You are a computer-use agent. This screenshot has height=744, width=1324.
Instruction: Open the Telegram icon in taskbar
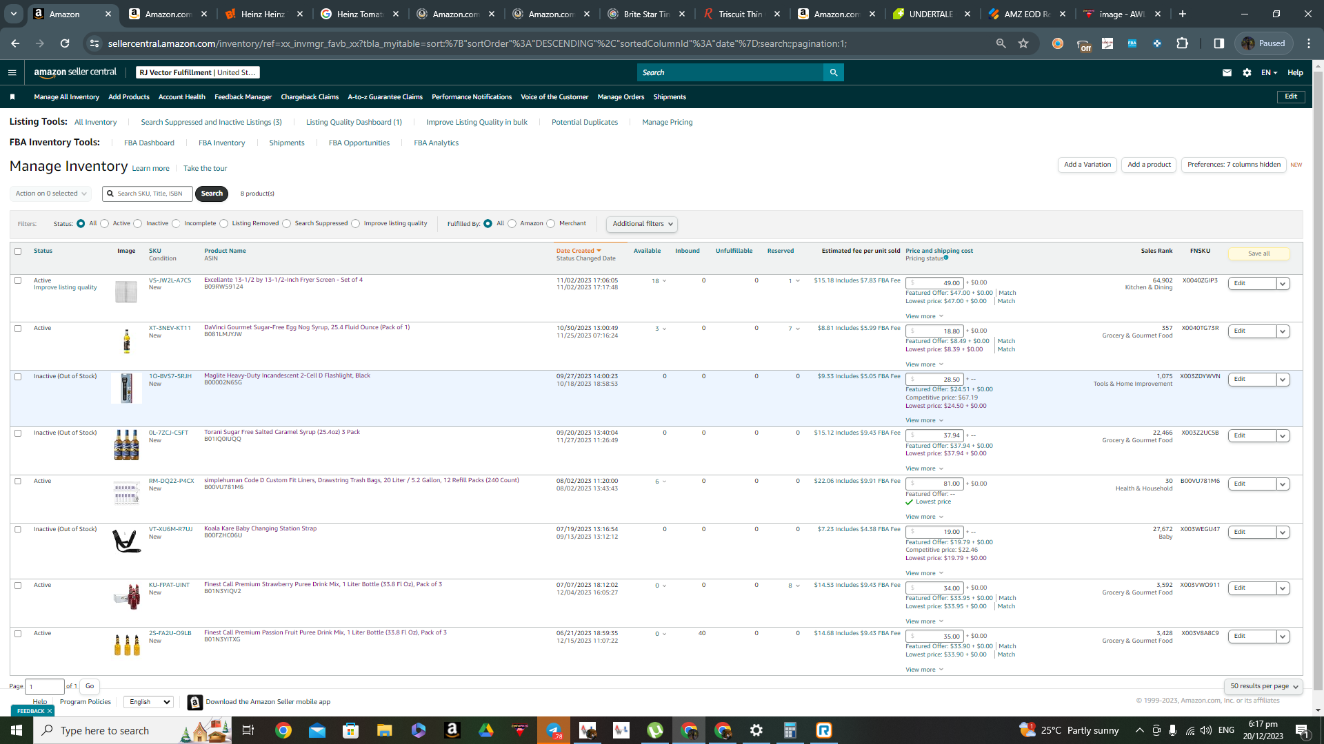tap(554, 730)
